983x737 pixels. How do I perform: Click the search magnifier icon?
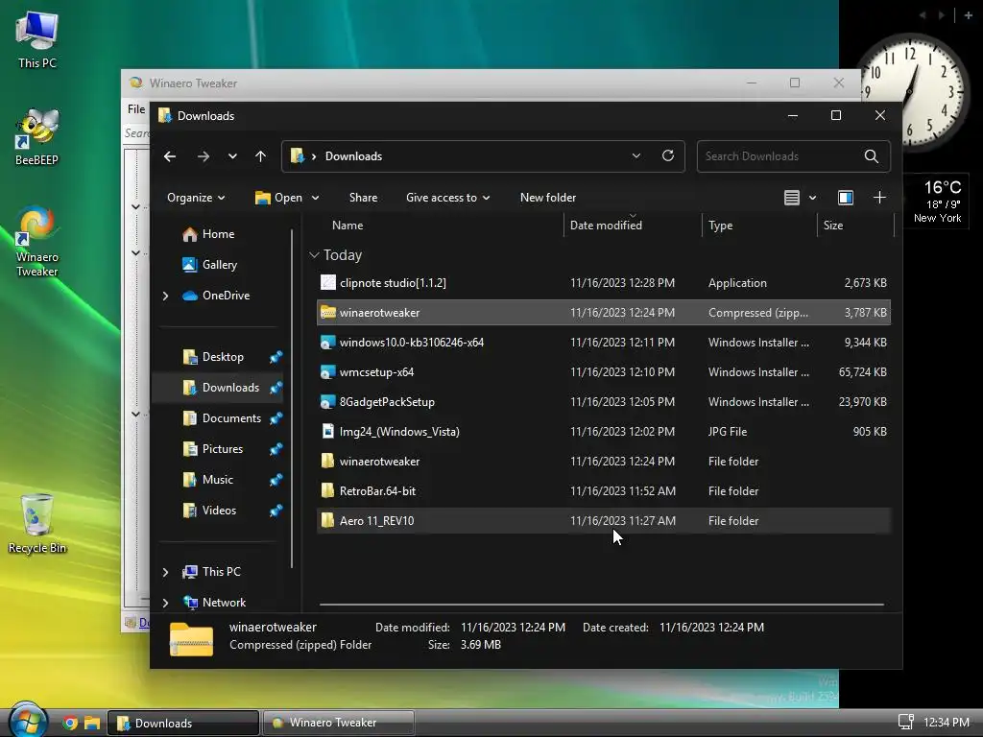[872, 156]
